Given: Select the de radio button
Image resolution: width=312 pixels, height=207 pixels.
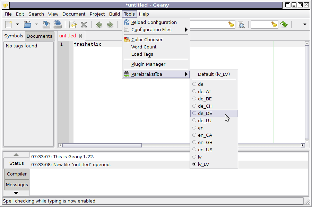Looking at the screenshot, I should tap(194, 84).
